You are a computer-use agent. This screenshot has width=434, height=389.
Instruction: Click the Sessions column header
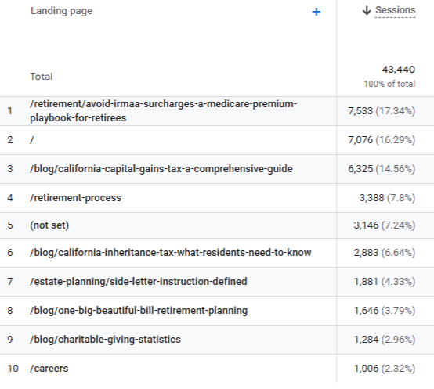[x=396, y=10]
